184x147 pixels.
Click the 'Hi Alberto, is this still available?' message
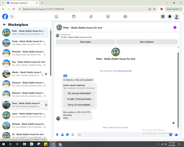click(78, 80)
